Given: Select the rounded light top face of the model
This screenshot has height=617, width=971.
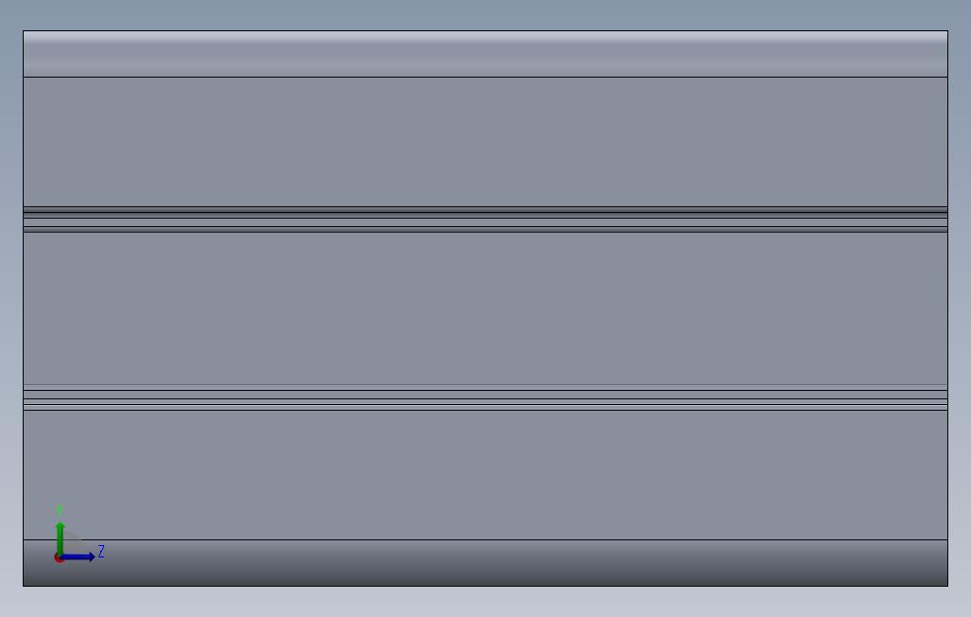Looking at the screenshot, I should point(485,54).
